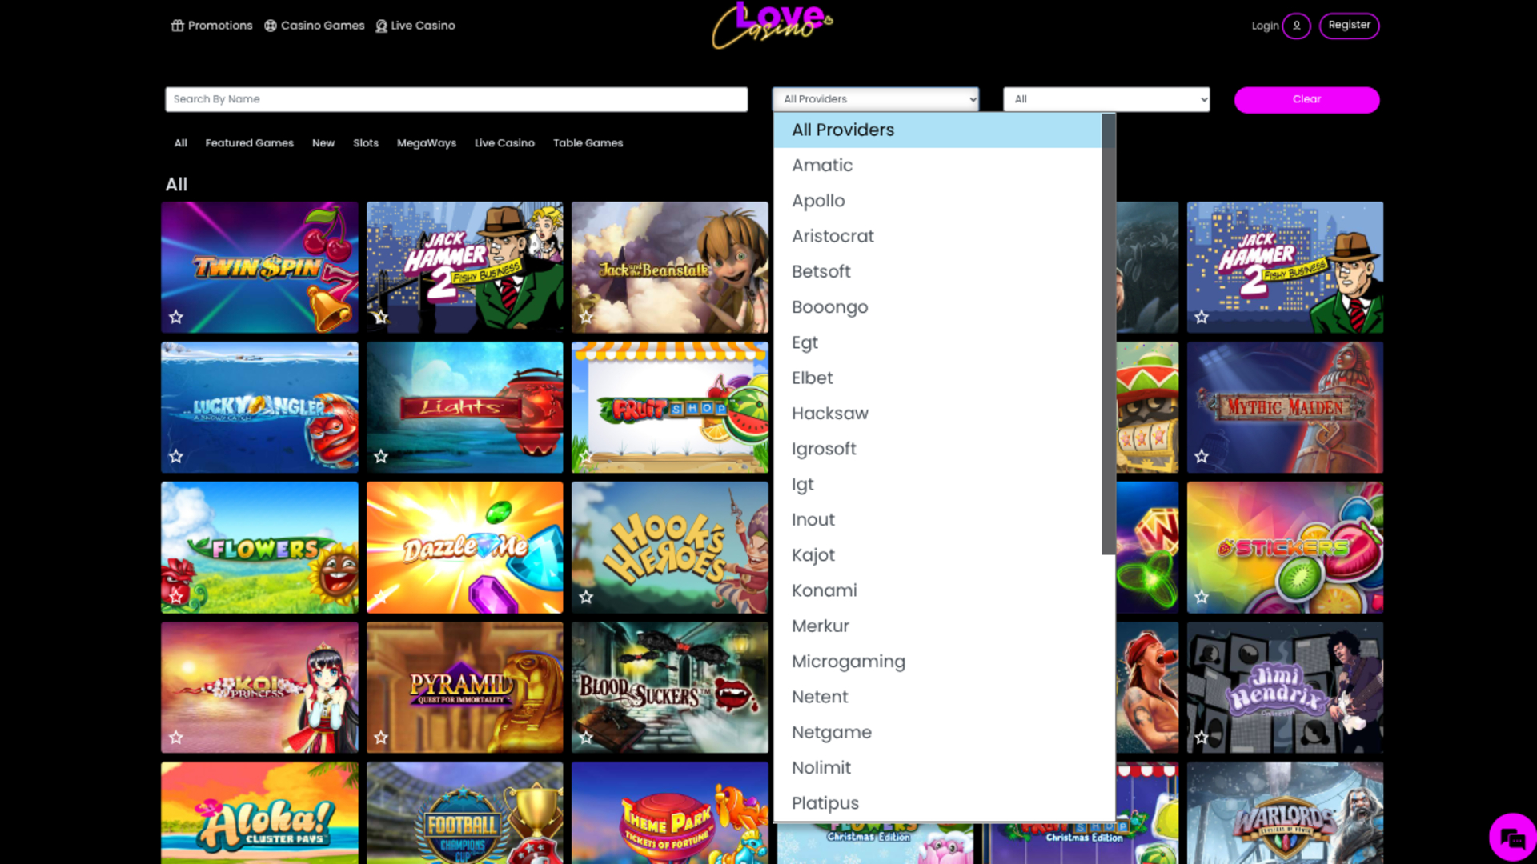Click the Login user account icon
Image resolution: width=1537 pixels, height=864 pixels.
click(x=1297, y=26)
